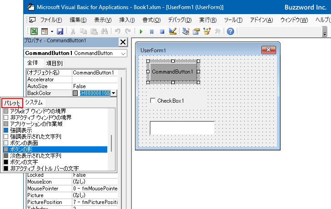Select the AutoSize property row

(72, 86)
